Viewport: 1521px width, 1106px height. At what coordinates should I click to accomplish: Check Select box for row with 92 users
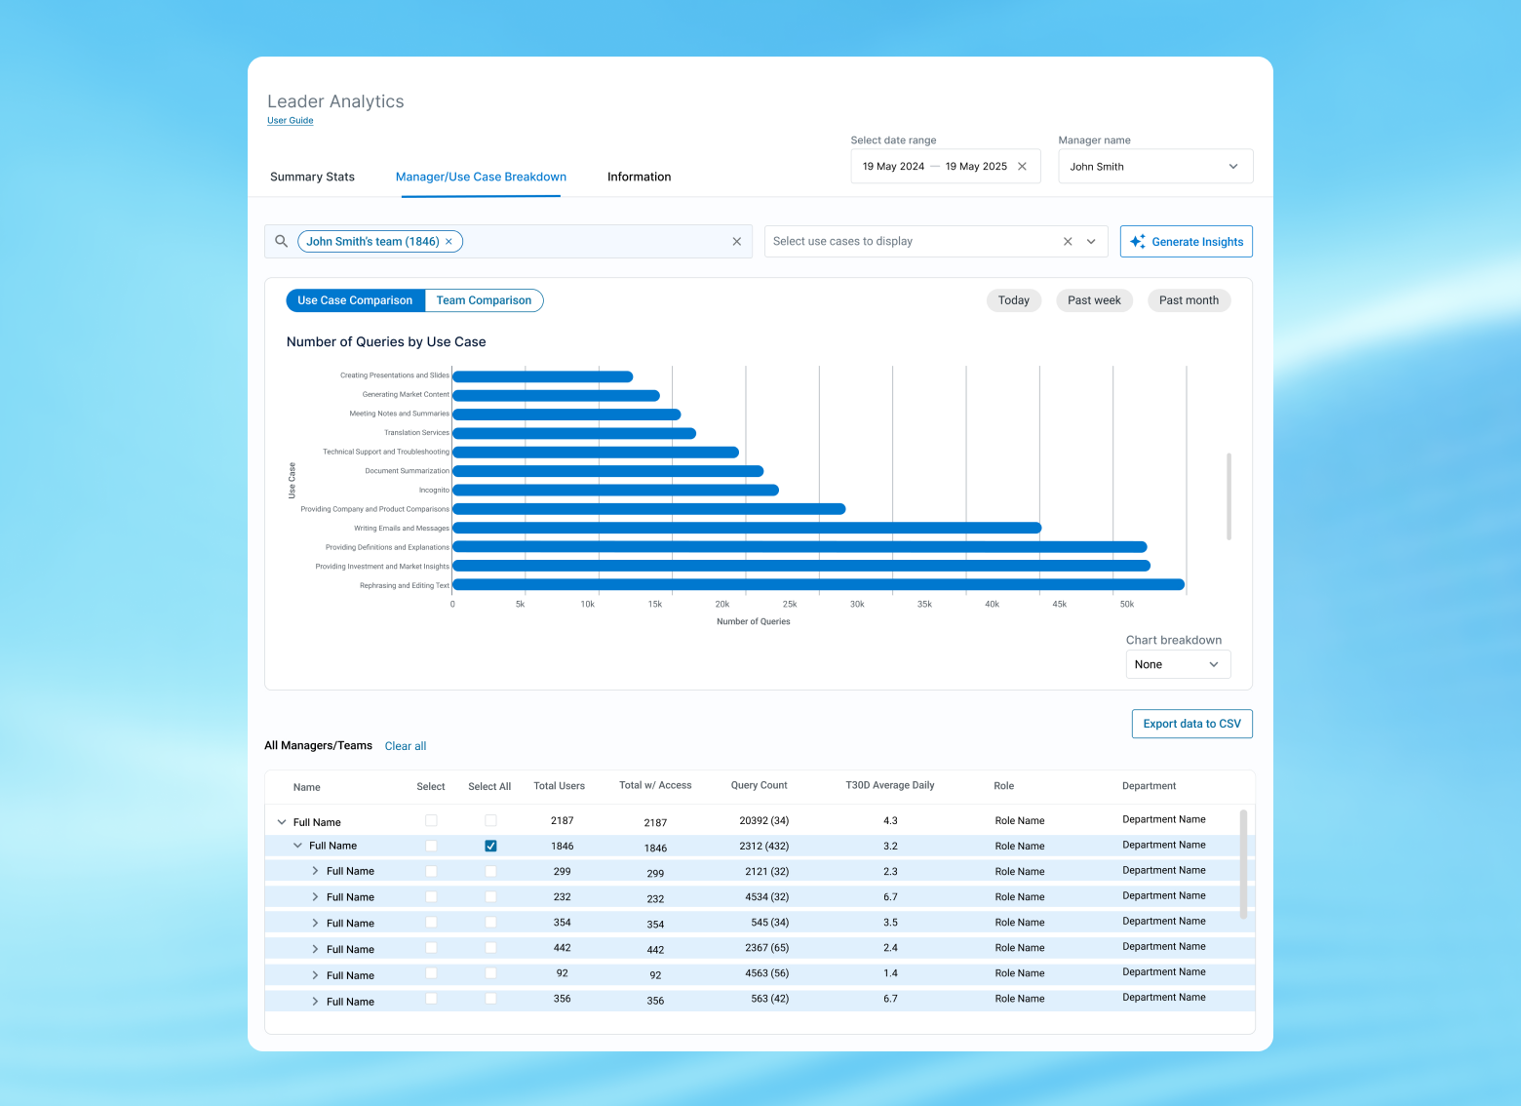pyautogui.click(x=431, y=972)
